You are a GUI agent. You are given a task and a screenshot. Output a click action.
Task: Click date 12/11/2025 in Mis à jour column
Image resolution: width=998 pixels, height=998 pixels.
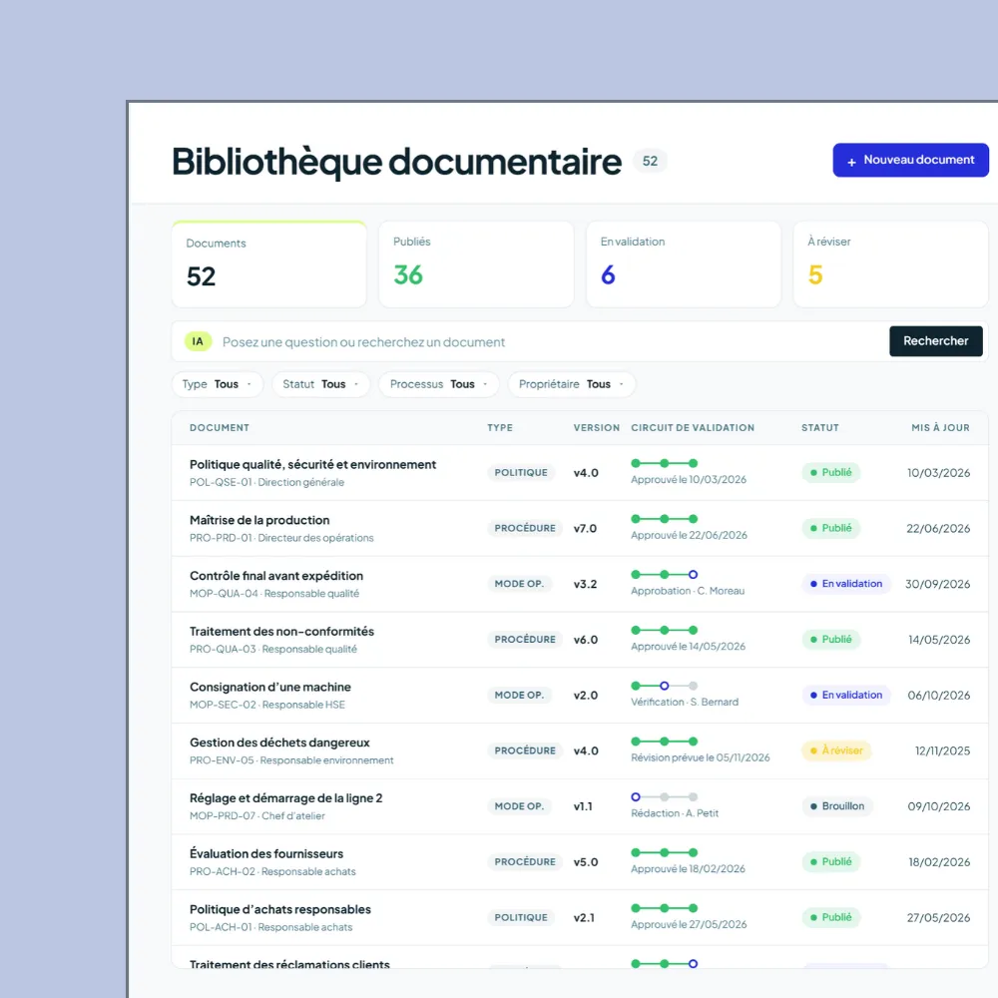pos(942,751)
